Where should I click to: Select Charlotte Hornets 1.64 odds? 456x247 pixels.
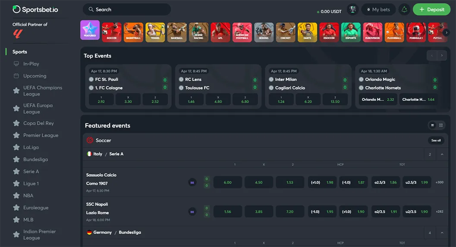click(418, 100)
